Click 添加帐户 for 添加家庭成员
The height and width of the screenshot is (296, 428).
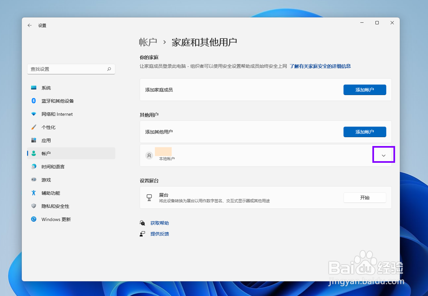(x=365, y=90)
